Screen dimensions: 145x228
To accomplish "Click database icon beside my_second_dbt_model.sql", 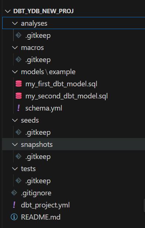I will (19, 96).
